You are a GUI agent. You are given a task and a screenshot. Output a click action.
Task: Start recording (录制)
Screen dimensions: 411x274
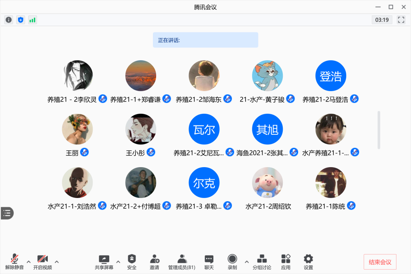coord(232,262)
